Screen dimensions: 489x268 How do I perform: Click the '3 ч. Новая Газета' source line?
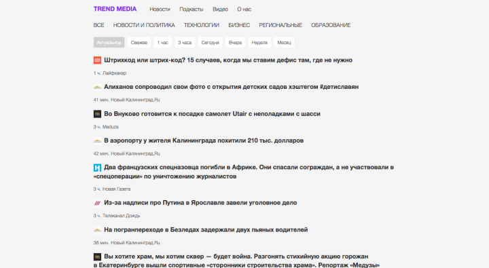[x=112, y=189]
